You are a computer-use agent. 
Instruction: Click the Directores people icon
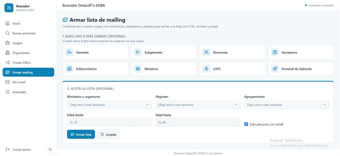tap(207, 52)
